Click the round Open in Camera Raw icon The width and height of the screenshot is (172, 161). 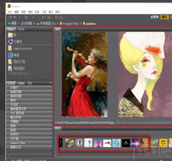click(x=56, y=17)
